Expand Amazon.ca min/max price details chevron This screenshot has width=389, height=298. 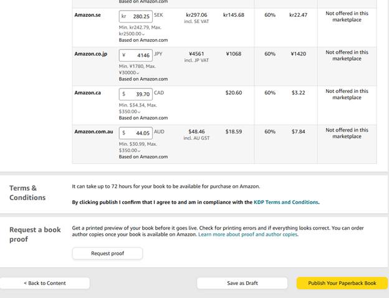[139, 112]
